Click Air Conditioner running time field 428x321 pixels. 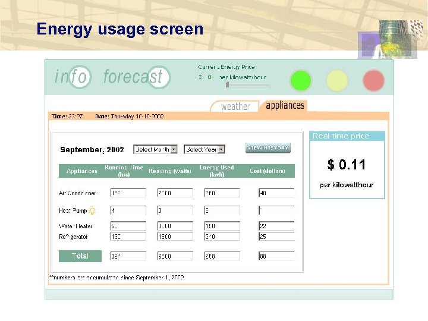click(128, 193)
